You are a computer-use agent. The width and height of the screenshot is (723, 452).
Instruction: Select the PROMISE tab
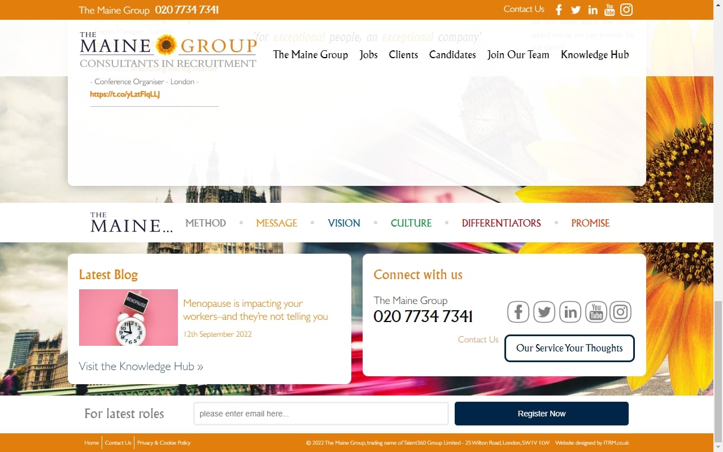[590, 223]
